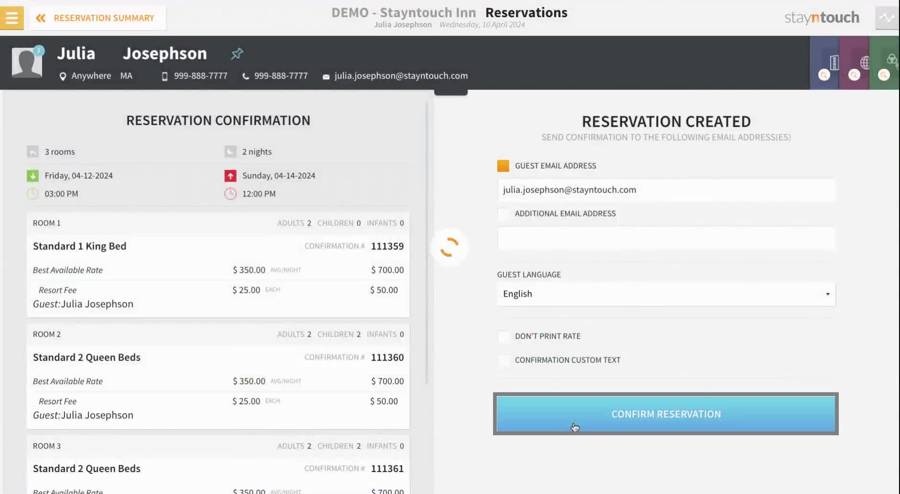Toggle the Guest Email Address checkbox
Viewport: 900px width, 494px height.
click(503, 166)
